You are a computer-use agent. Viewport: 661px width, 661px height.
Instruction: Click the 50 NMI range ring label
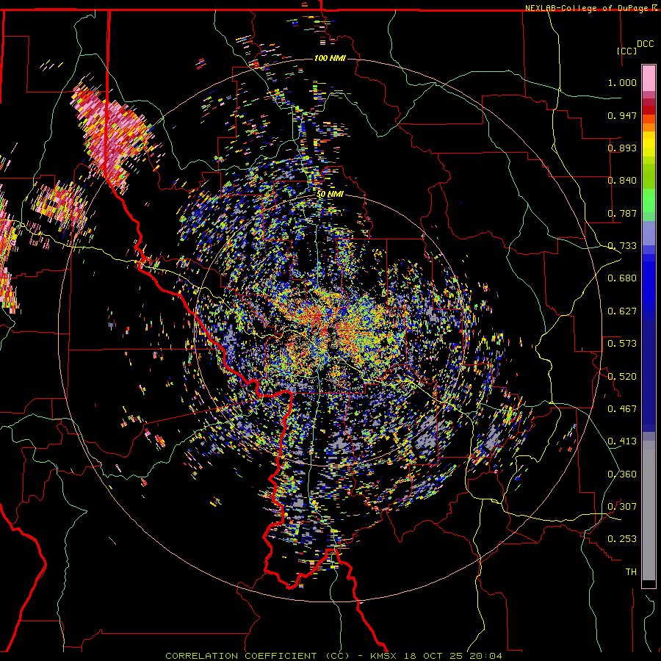point(330,195)
